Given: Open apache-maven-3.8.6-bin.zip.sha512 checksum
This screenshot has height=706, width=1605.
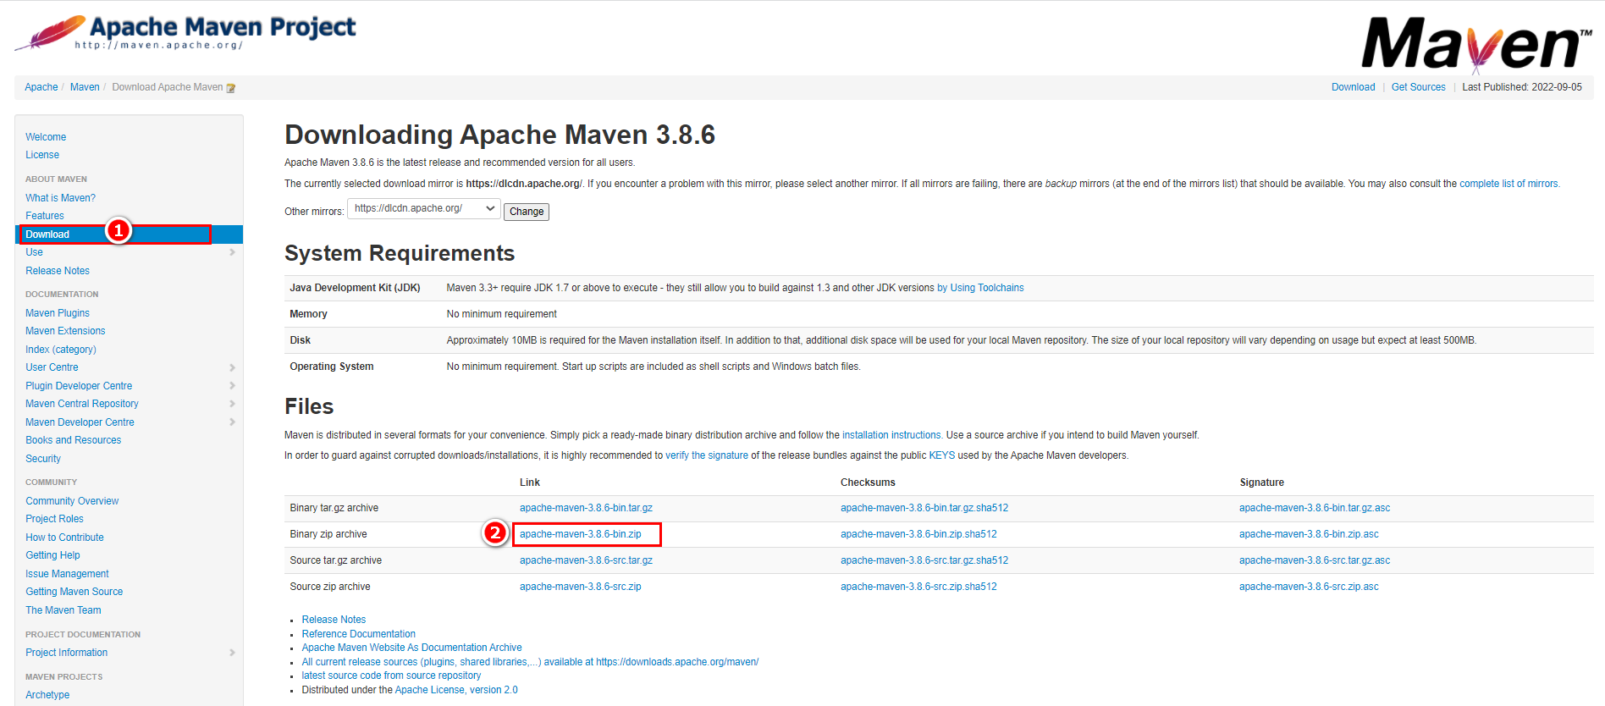Looking at the screenshot, I should coord(918,534).
